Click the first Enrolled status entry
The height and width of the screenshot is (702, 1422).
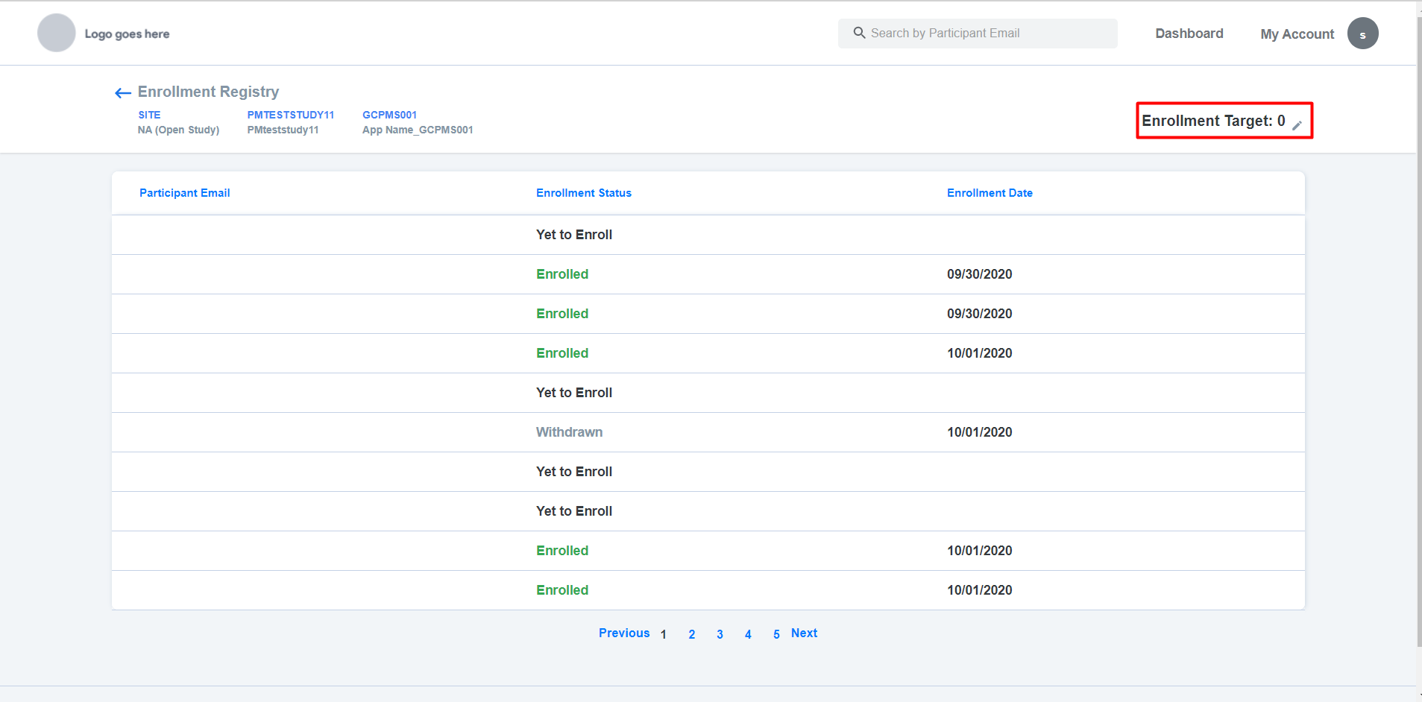(561, 274)
